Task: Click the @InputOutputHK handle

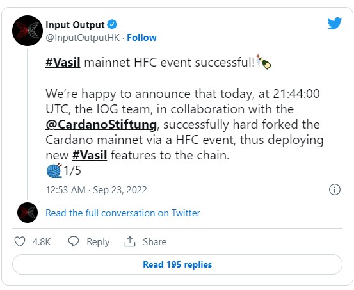Action: pos(83,38)
